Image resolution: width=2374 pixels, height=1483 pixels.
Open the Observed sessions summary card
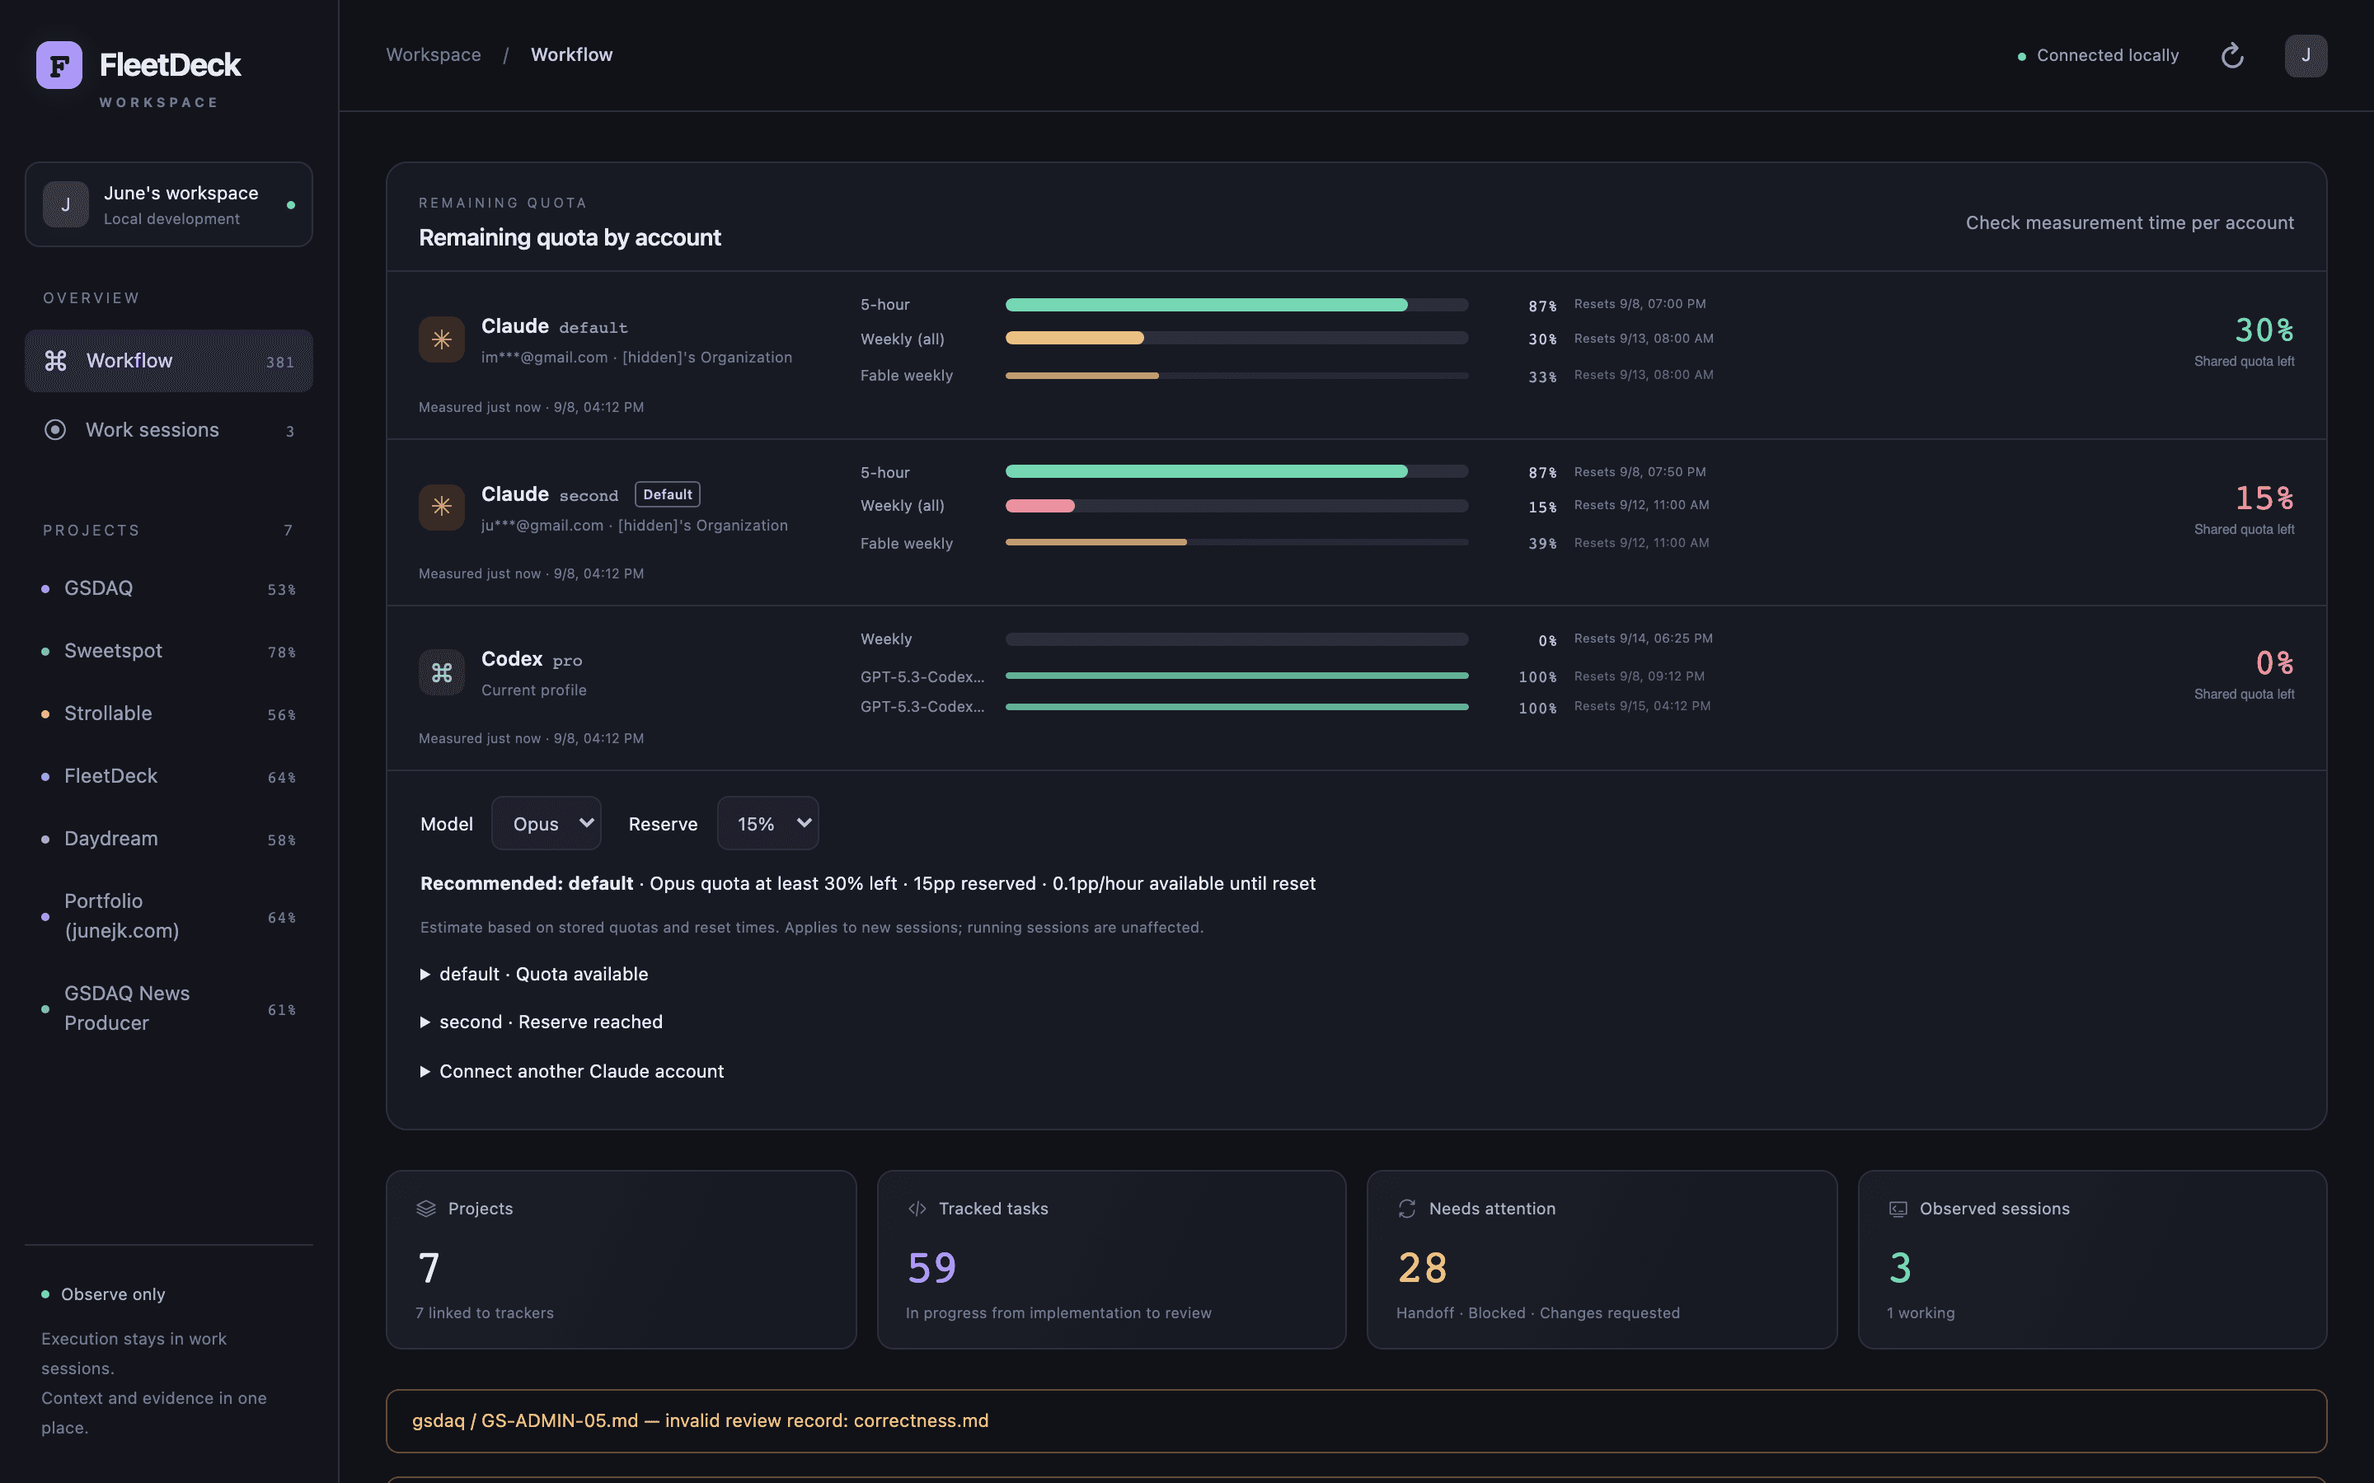(x=2092, y=1260)
